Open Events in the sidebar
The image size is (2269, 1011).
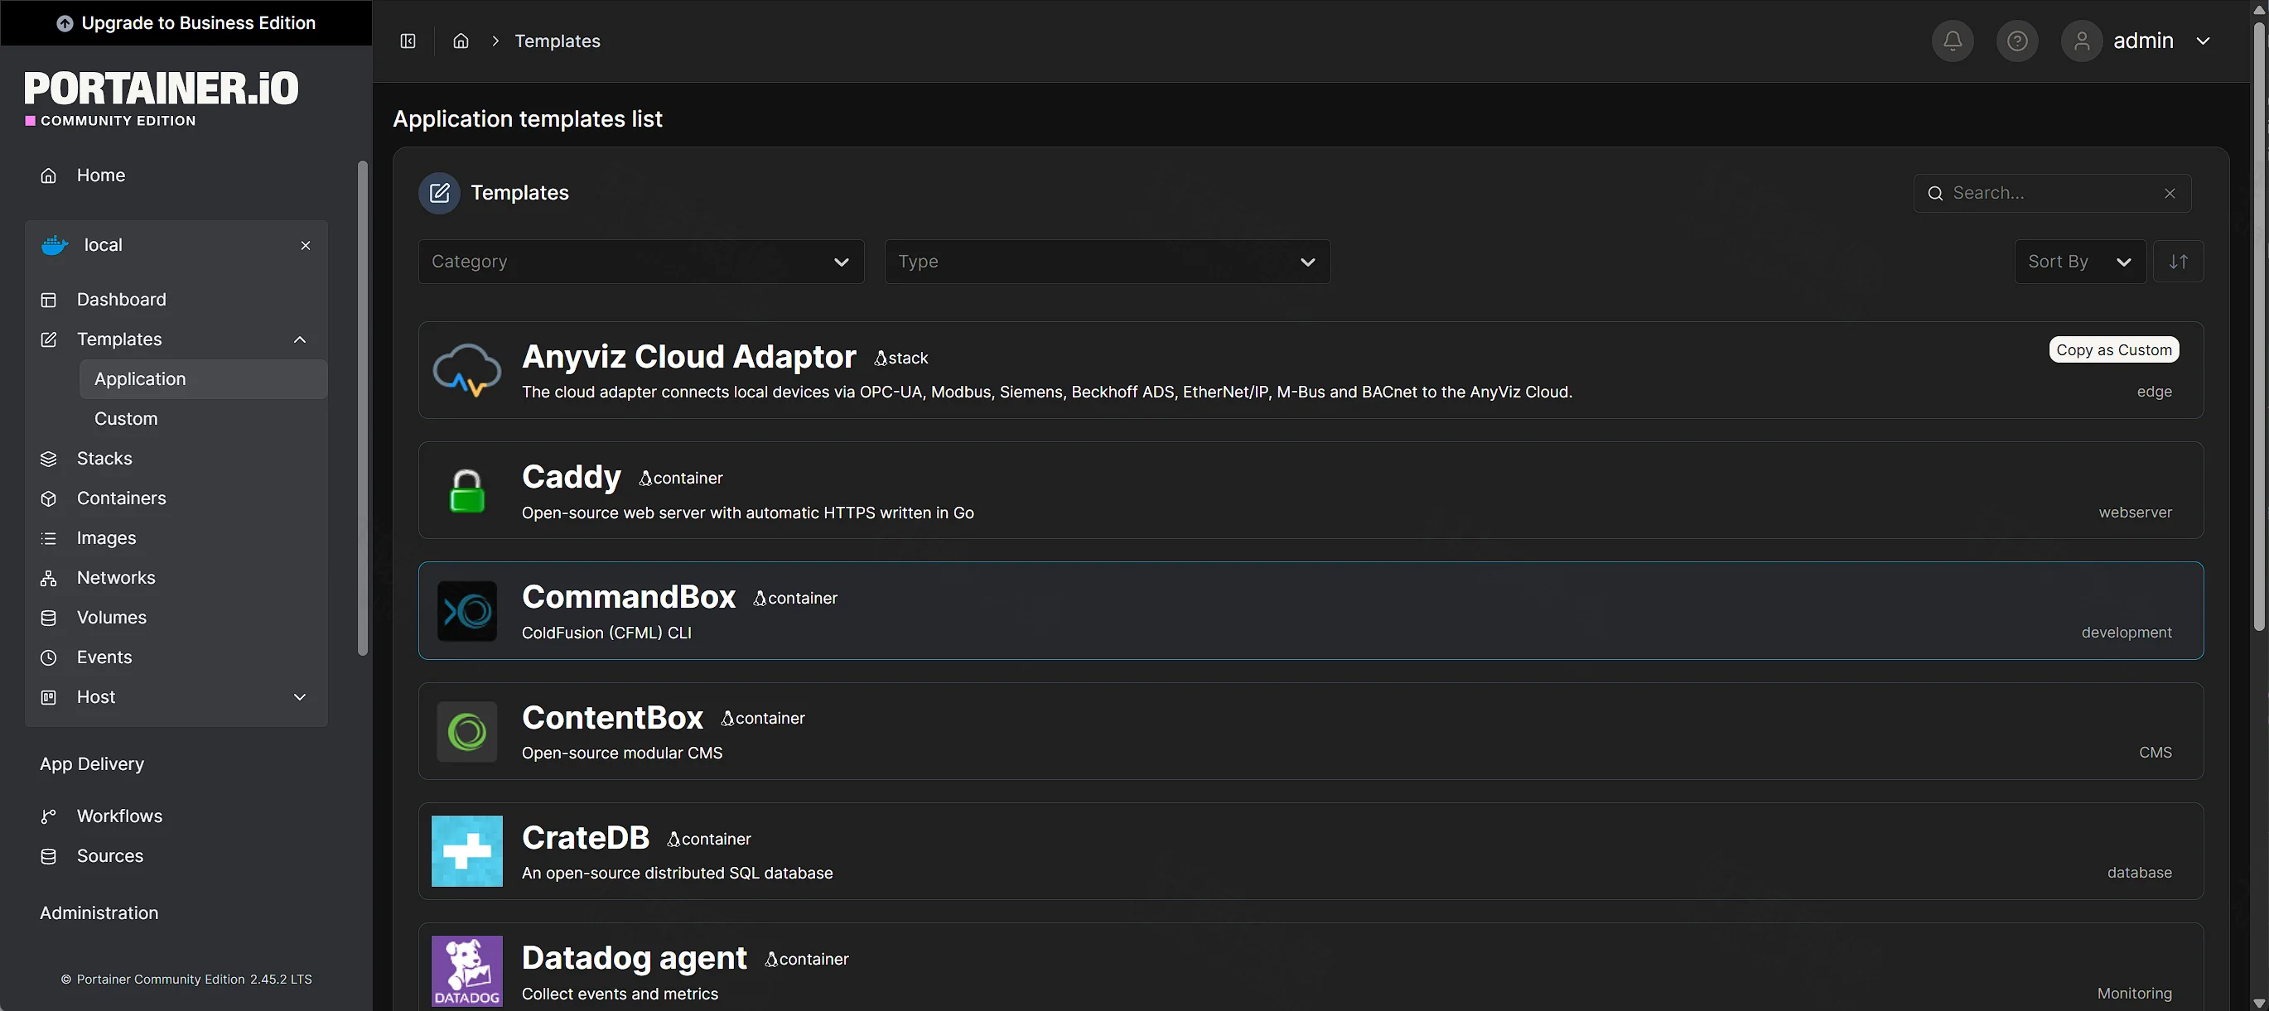tap(176, 657)
